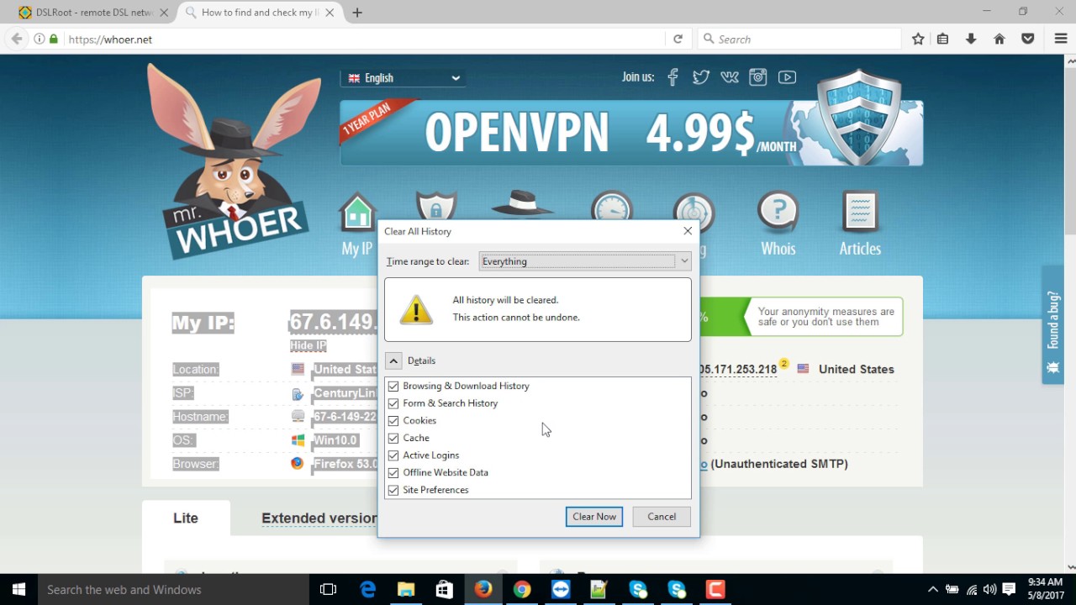The width and height of the screenshot is (1076, 605).
Task: Click Search the web and Windows box
Action: pos(172,590)
